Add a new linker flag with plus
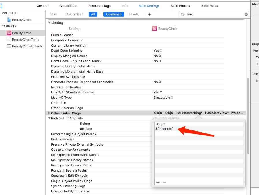 (x=158, y=183)
